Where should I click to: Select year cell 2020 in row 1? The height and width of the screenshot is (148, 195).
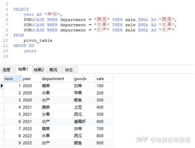(31, 86)
